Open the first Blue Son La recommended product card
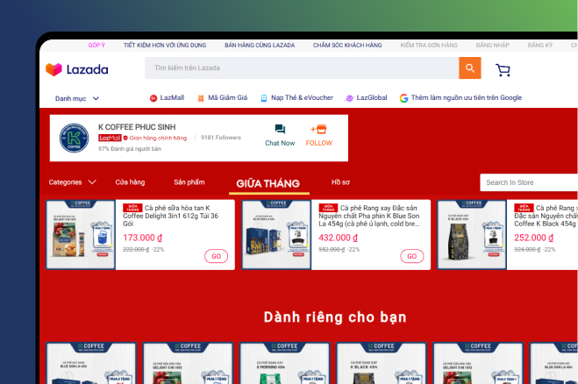The width and height of the screenshot is (578, 384). click(91, 363)
